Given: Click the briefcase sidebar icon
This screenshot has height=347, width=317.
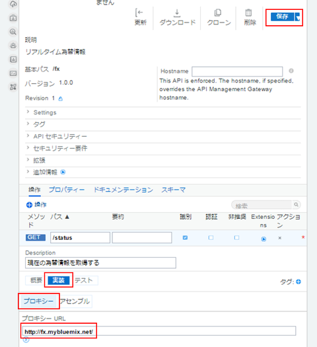Looking at the screenshot, I should pyautogui.click(x=13, y=18).
